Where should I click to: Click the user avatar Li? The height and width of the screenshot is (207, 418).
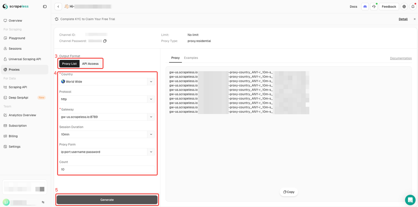point(6,202)
